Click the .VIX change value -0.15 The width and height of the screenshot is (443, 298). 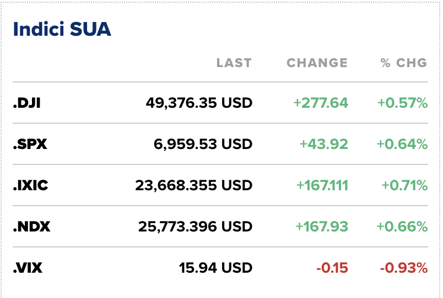[332, 268]
